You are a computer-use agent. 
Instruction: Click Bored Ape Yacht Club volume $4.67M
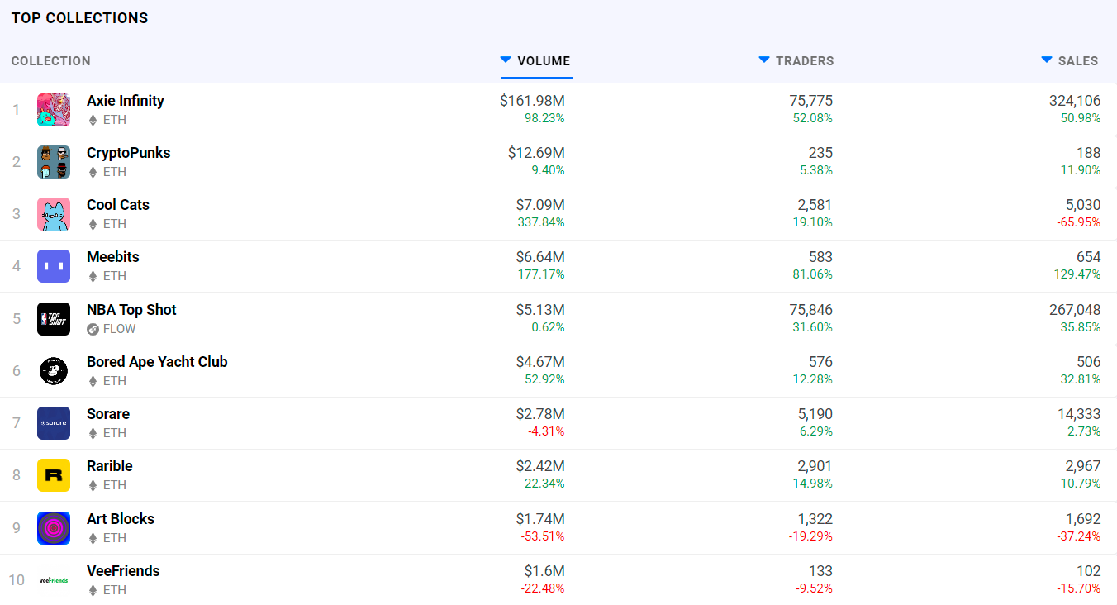[x=540, y=362]
